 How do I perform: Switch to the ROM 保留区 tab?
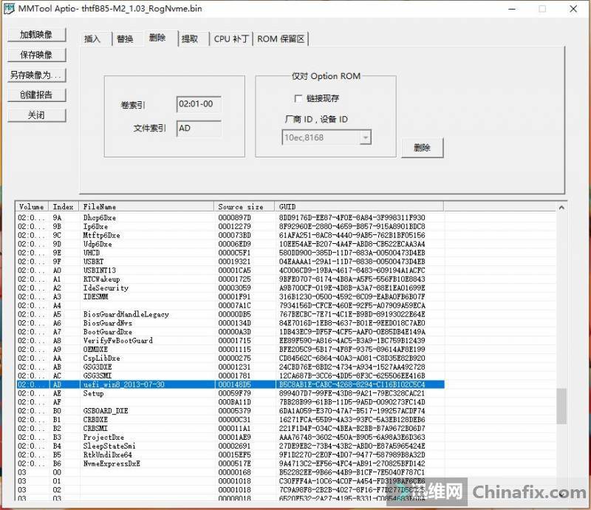[x=281, y=39]
